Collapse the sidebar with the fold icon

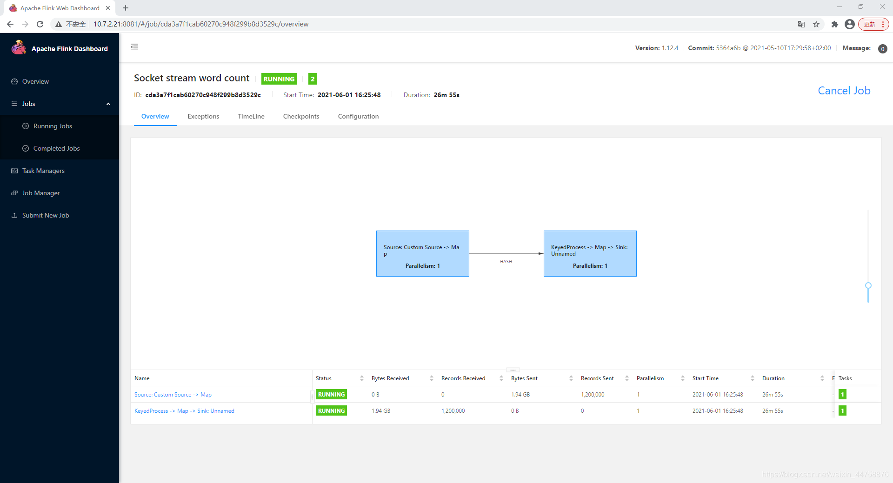pos(134,47)
